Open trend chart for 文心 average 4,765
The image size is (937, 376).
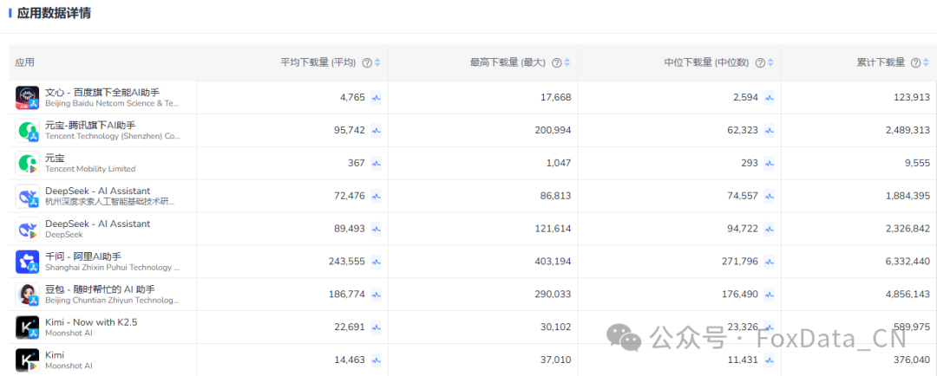(376, 97)
